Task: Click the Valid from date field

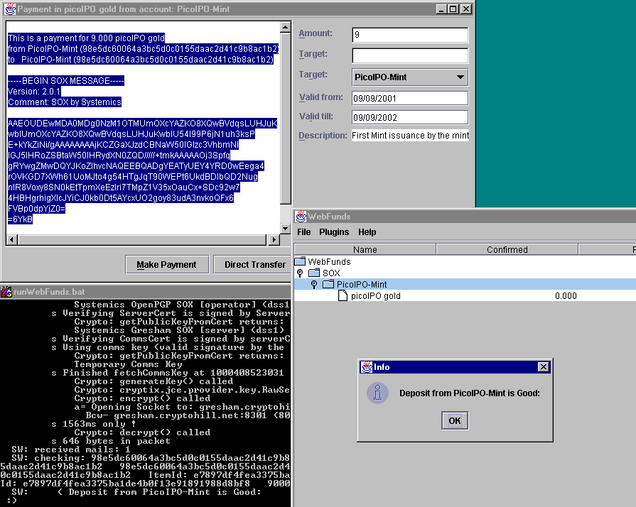Action: point(410,98)
